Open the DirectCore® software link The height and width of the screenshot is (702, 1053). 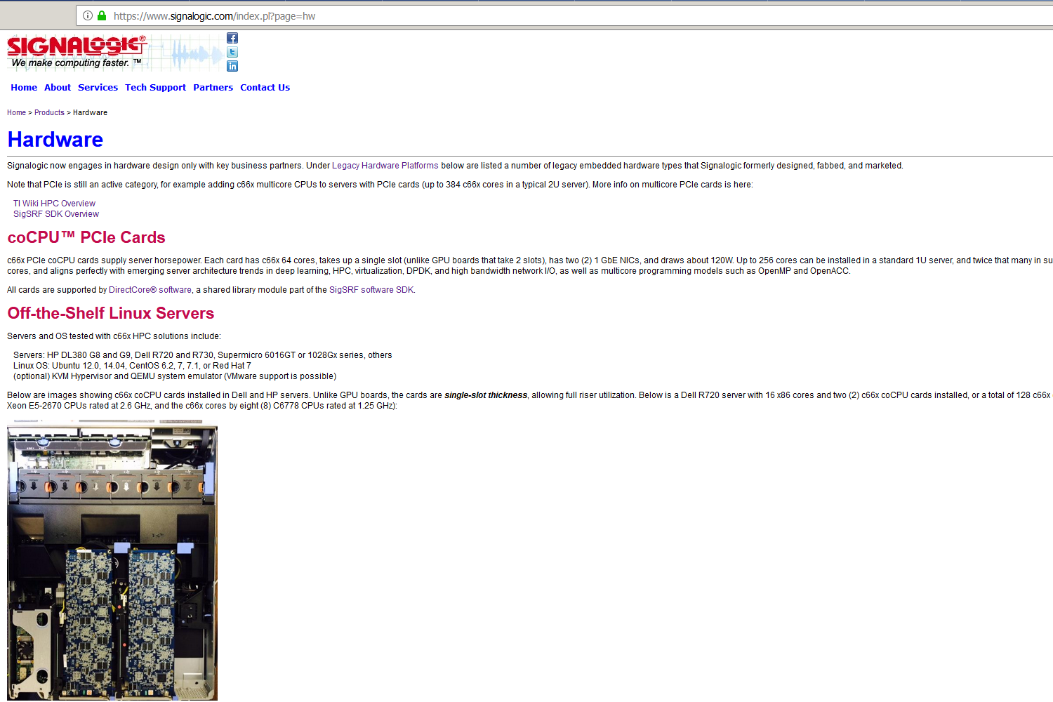pyautogui.click(x=150, y=290)
